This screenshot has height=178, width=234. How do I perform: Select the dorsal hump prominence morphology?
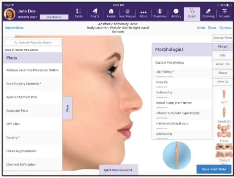[173, 103]
